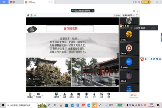The height and width of the screenshot is (108, 162).
Task: Select the presenter's video tile at top
Action: [129, 22]
